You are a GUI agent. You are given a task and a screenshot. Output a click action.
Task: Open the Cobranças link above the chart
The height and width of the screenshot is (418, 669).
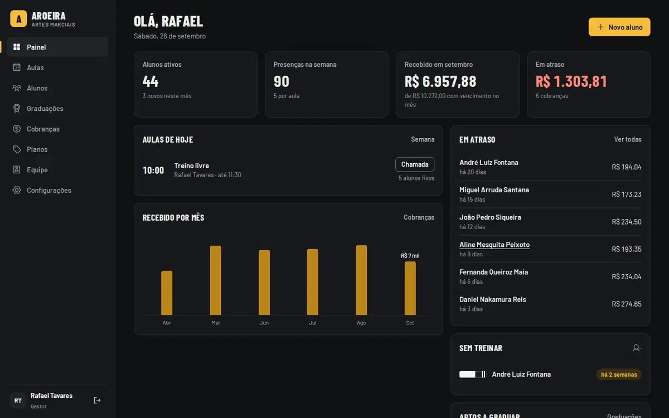[x=419, y=217]
